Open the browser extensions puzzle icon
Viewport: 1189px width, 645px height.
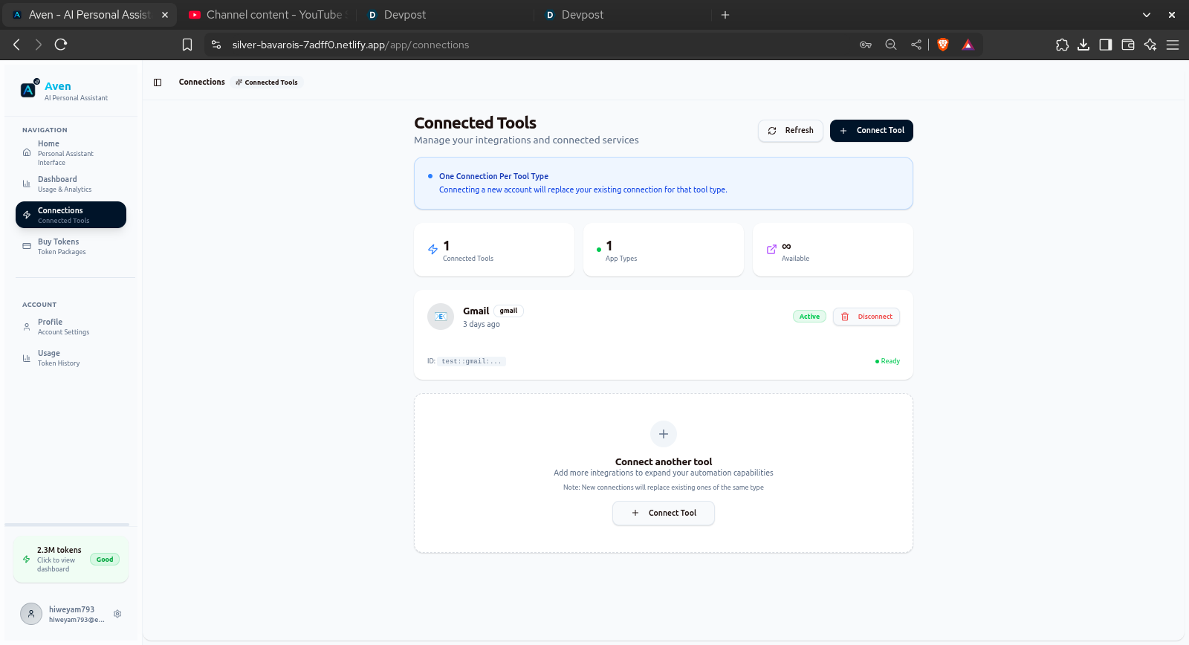coord(1062,45)
